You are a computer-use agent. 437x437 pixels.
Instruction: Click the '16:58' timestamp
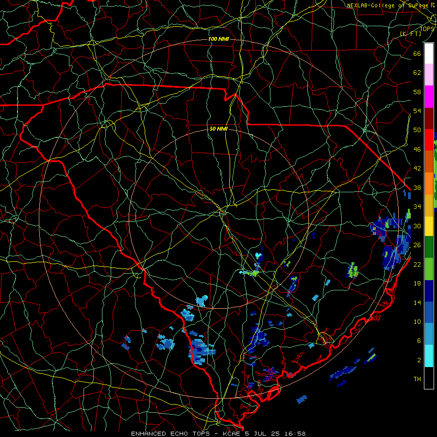pos(295,434)
